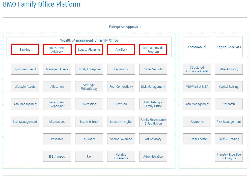The width and height of the screenshot is (250, 178).
Task: Click the Structured Credit box
Action: [25, 69]
